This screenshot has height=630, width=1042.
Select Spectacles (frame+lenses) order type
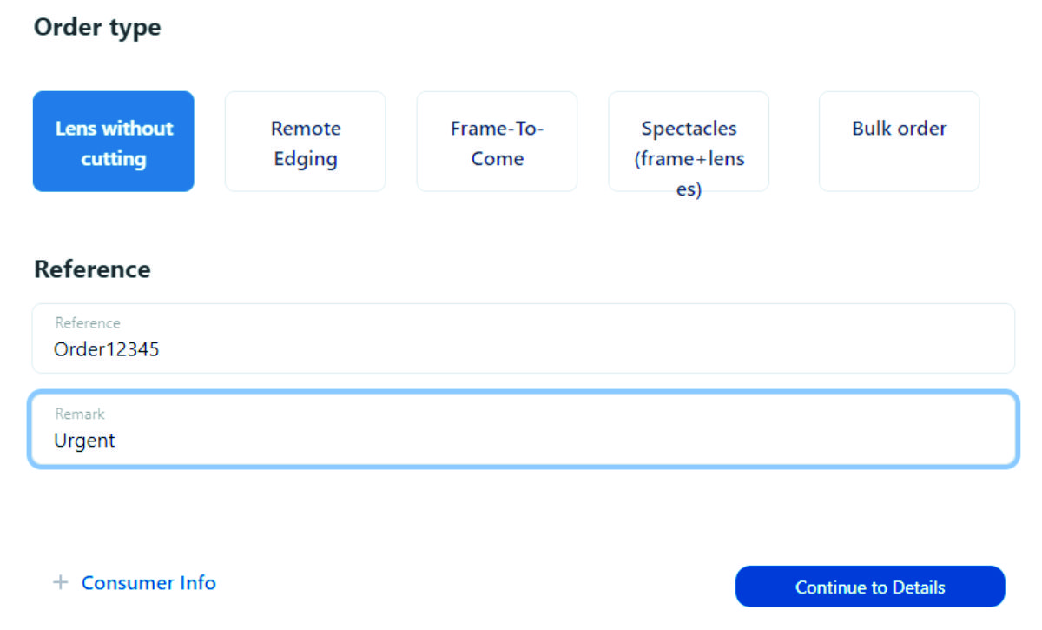click(689, 142)
